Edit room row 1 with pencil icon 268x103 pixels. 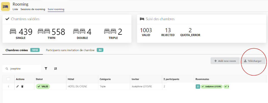pos(17,87)
